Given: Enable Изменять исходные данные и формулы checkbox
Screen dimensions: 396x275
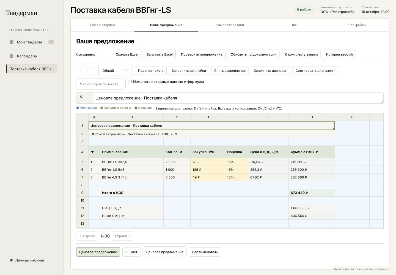Looking at the screenshot, I should click(x=130, y=82).
